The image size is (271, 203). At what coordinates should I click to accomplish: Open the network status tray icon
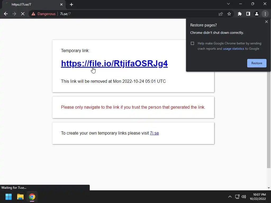point(237,197)
